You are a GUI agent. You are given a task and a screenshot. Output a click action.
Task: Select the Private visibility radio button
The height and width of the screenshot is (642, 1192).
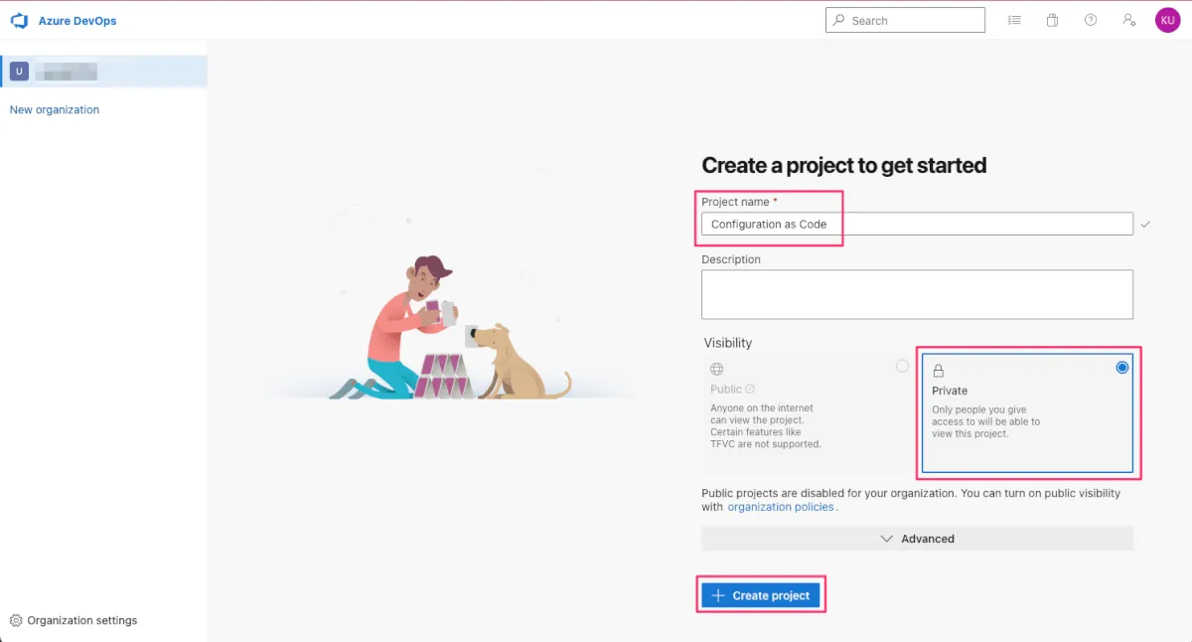(1121, 368)
